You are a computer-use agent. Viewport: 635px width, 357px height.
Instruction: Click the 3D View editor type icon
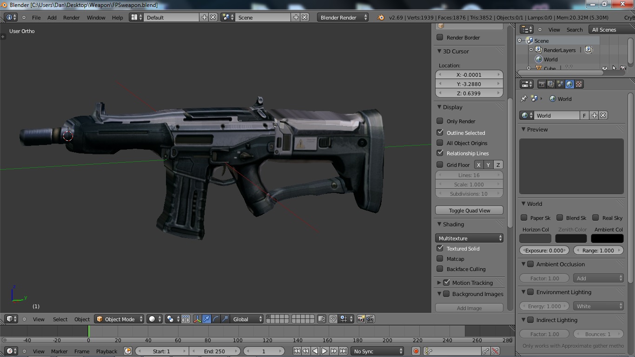coord(11,319)
